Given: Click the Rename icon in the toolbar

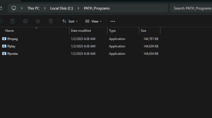Looking at the screenshot, I should point(25,21).
